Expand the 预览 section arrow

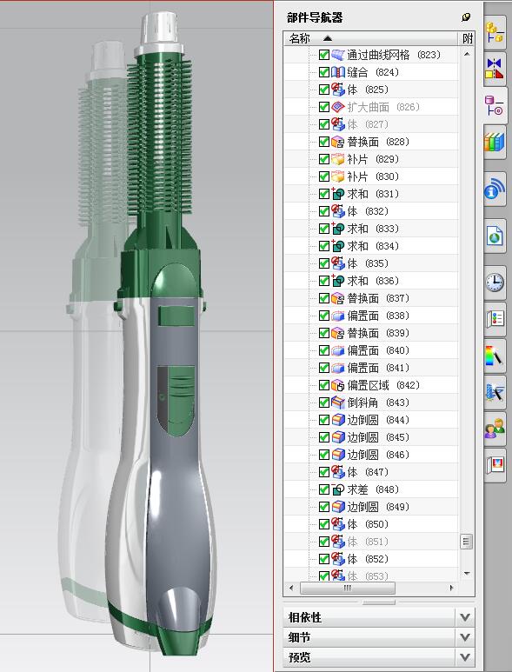pos(465,657)
